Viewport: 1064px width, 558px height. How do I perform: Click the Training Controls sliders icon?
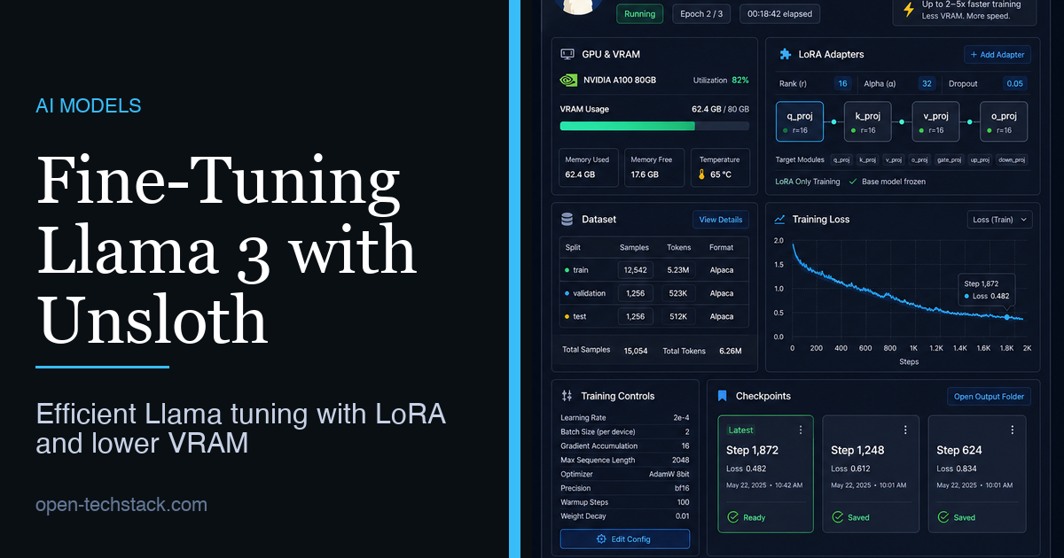coord(567,396)
